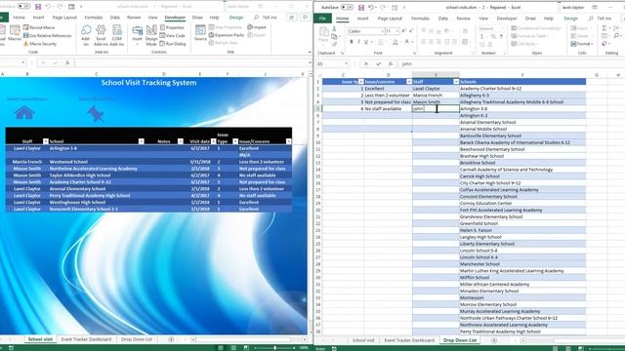Click Save icon in left Excel window
This screenshot has width=625, height=351.
point(38,7)
